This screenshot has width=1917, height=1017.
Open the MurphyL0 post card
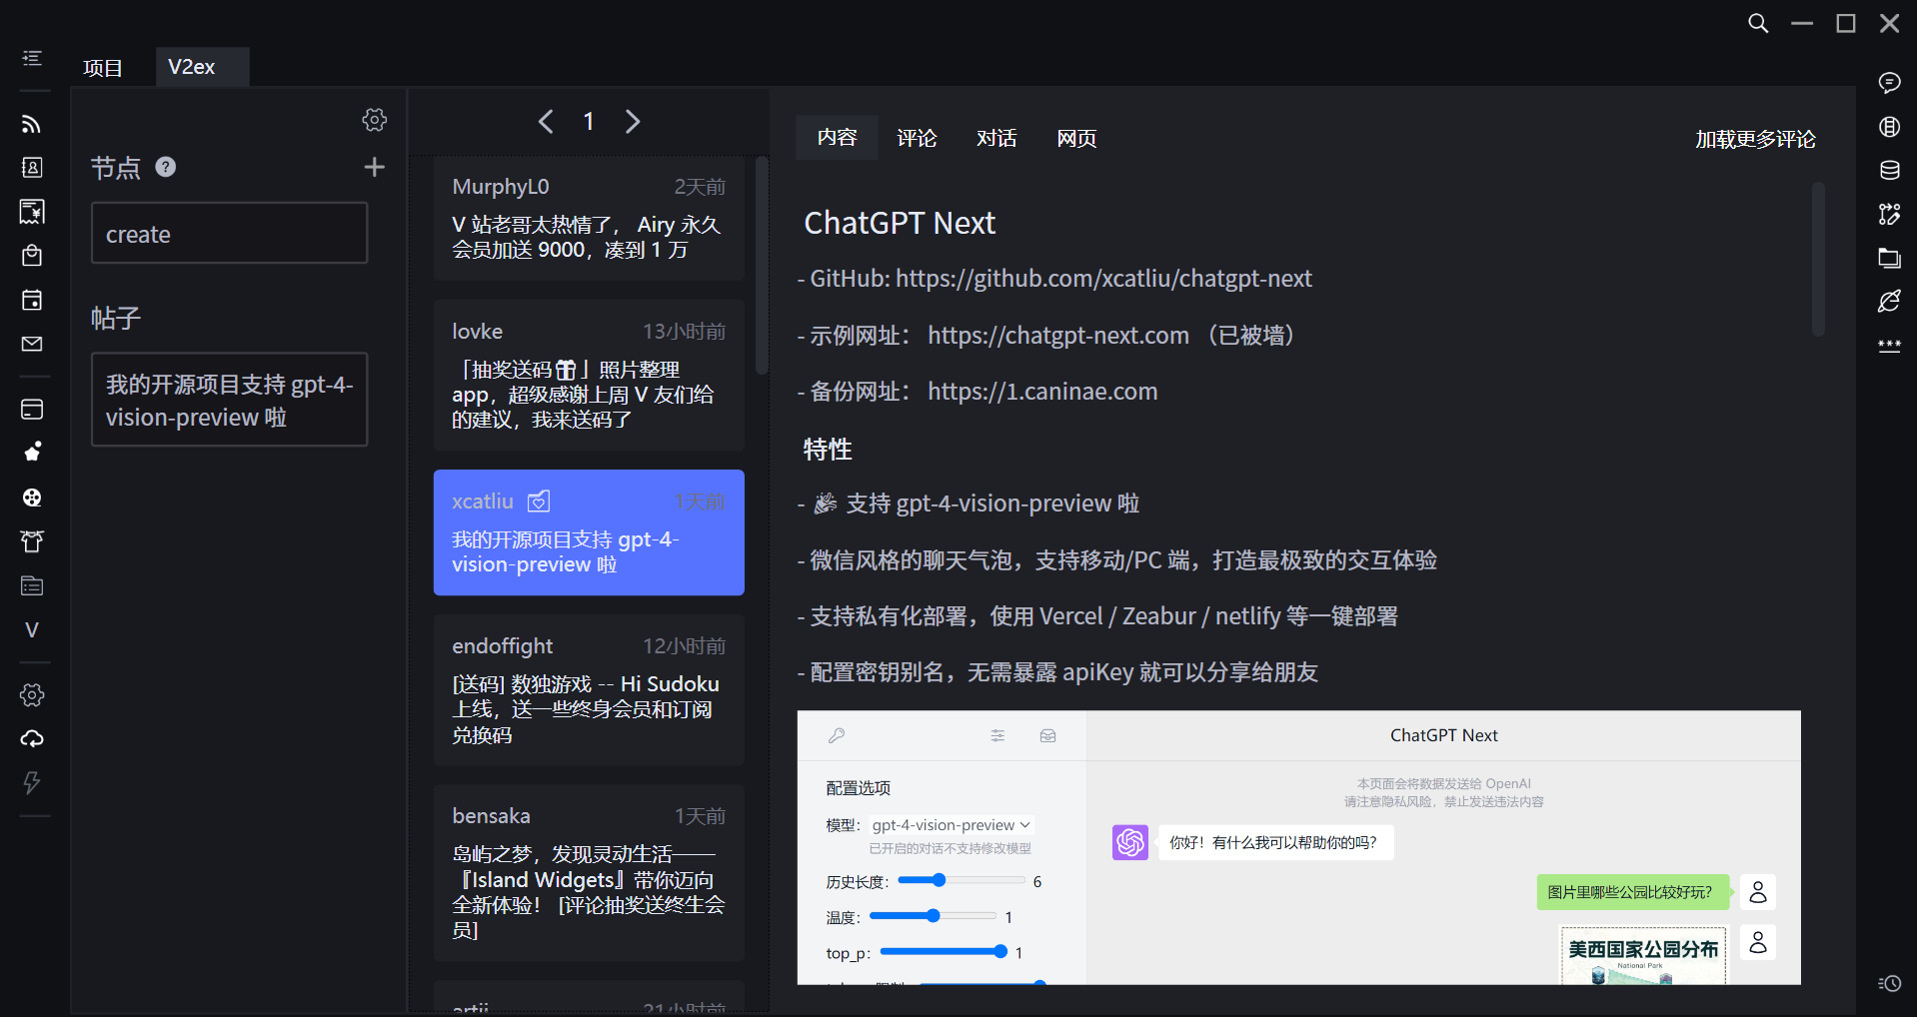[x=589, y=219]
